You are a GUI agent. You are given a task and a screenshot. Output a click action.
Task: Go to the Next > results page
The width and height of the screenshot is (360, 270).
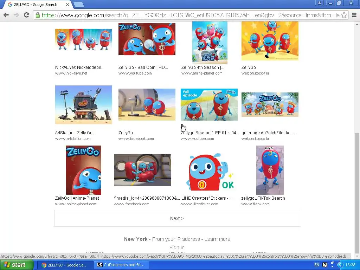pyautogui.click(x=177, y=218)
